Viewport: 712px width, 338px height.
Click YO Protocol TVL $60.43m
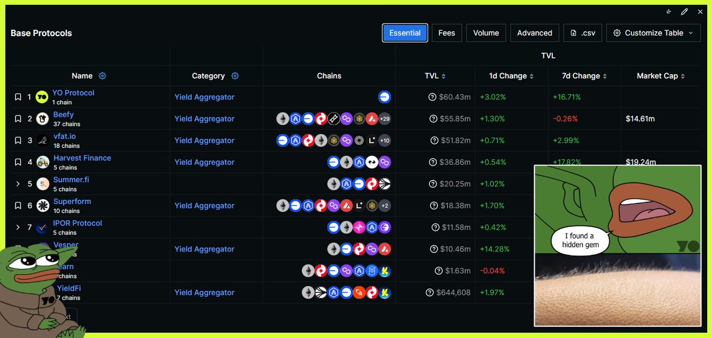click(455, 97)
